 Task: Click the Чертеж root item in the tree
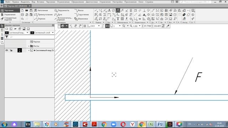(x=35, y=42)
